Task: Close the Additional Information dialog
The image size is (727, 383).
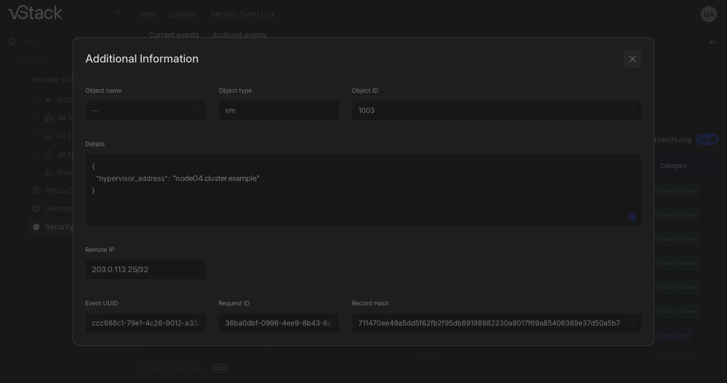Action: (633, 59)
